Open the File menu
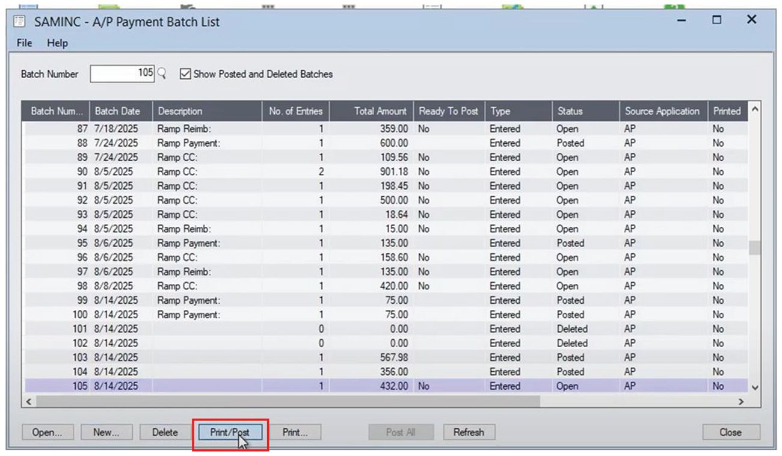This screenshot has width=782, height=456. 25,43
